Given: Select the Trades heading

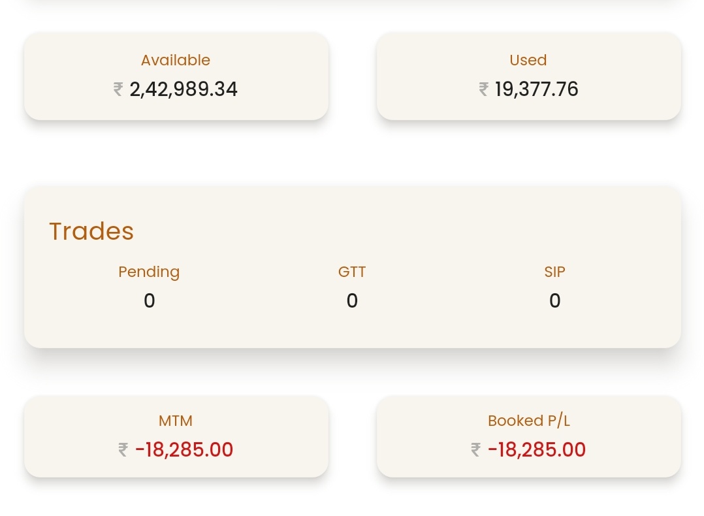Looking at the screenshot, I should (x=91, y=231).
